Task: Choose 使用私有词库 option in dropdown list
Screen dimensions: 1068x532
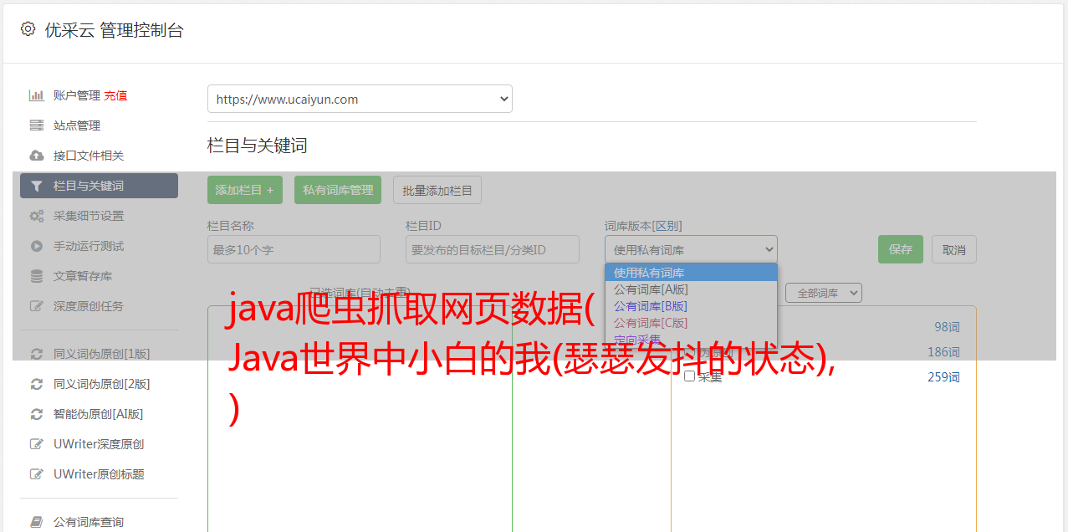Action: (691, 273)
